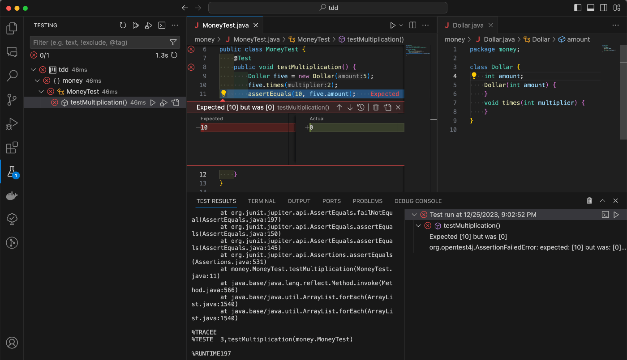
Task: Clear all test results with trash icon
Action: pyautogui.click(x=589, y=201)
